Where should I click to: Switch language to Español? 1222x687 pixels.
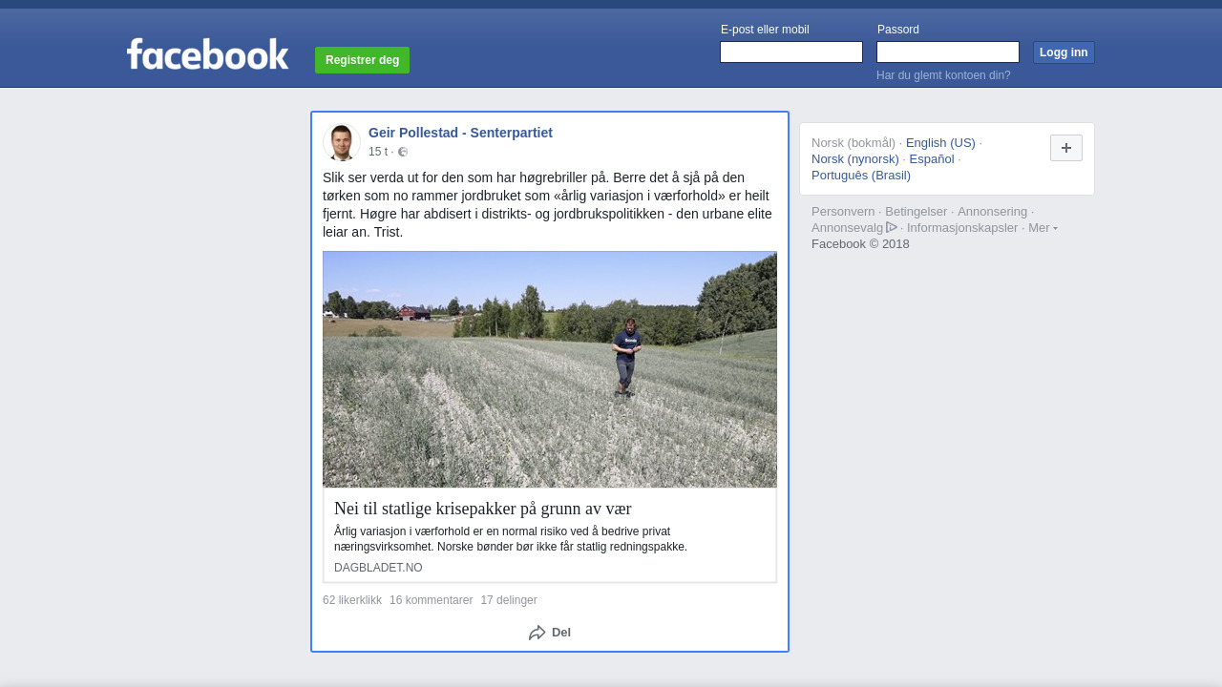click(x=932, y=159)
